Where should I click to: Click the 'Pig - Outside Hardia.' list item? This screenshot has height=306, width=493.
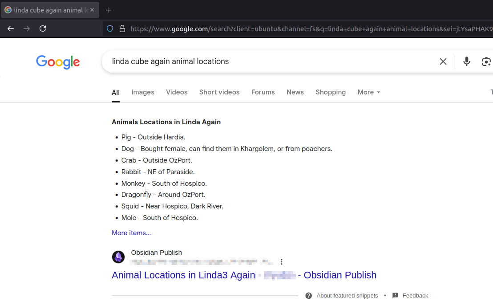153,137
